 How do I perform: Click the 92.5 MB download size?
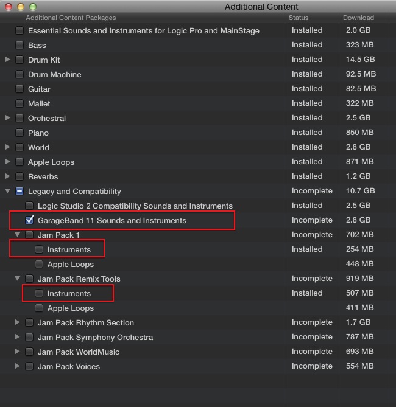[361, 74]
